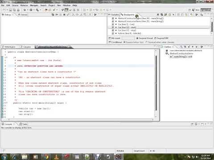Click the editor horizontal scrollbar

80,119
